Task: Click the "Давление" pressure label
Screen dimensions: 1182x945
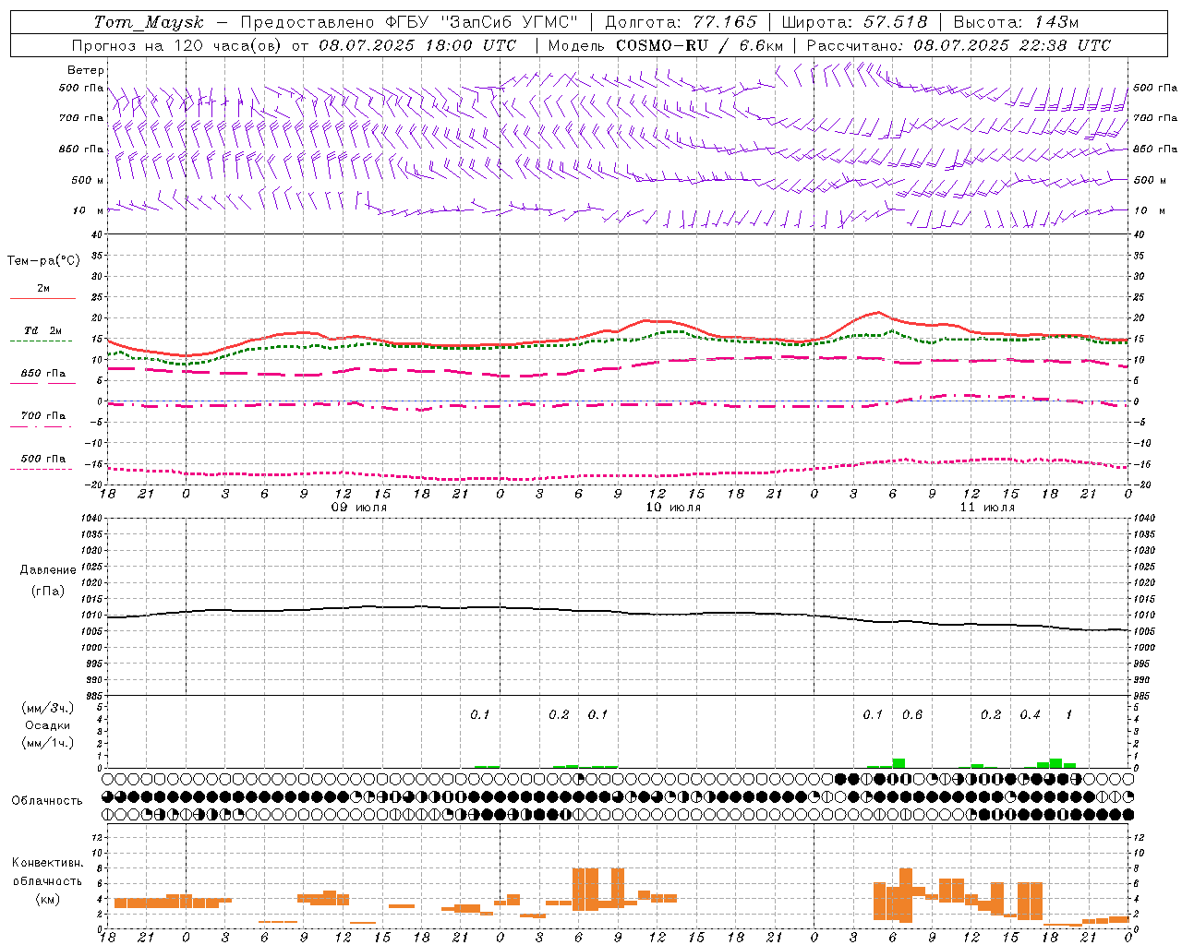Action: [x=48, y=570]
